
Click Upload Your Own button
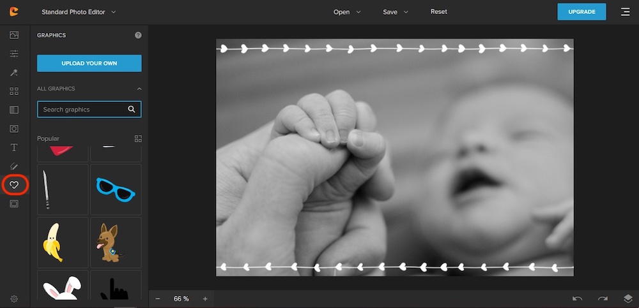[89, 64]
